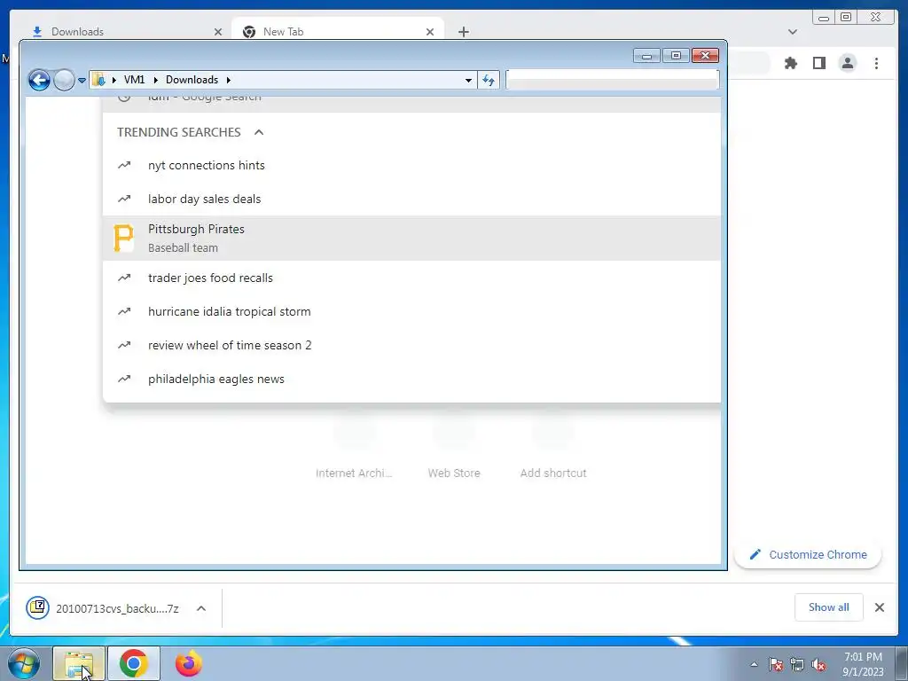The width and height of the screenshot is (908, 681).
Task: Open the Chrome Extensions puzzle icon
Action: click(790, 63)
